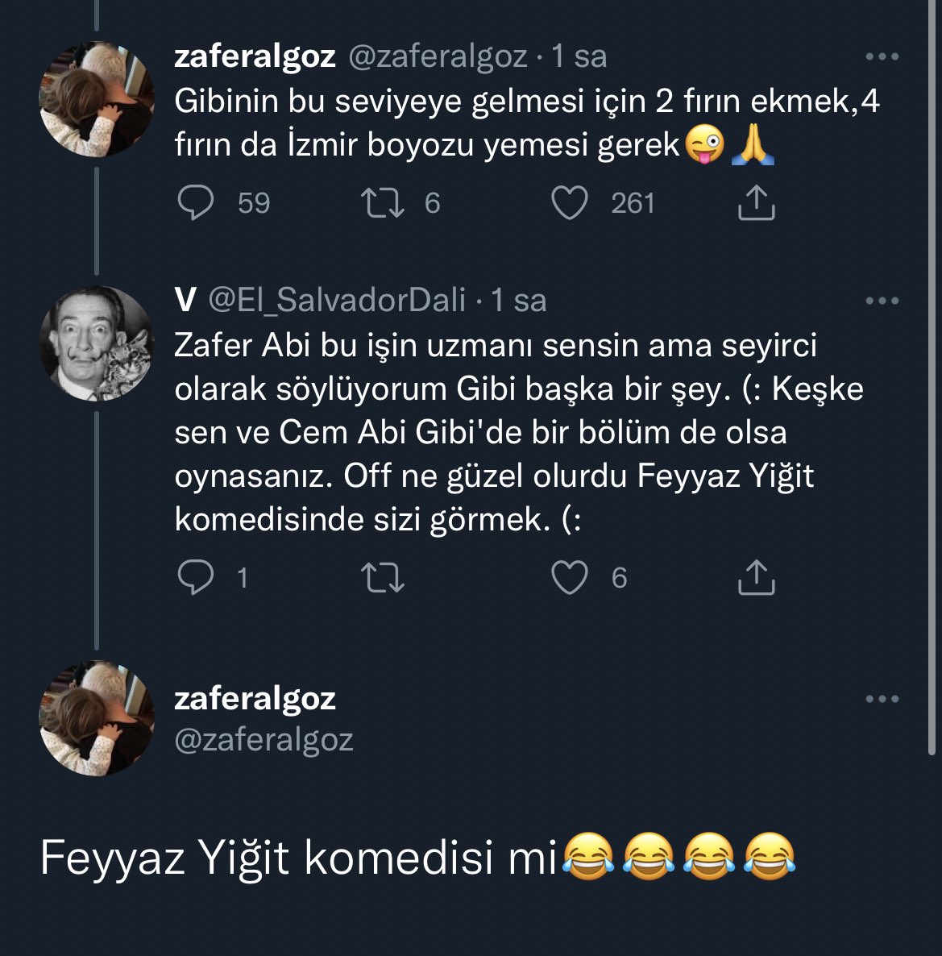Open the @El_SalvadorDali handle link
This screenshot has height=956, width=942.
337,301
